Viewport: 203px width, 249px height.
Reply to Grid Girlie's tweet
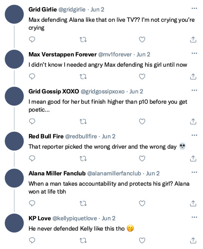coord(32,39)
